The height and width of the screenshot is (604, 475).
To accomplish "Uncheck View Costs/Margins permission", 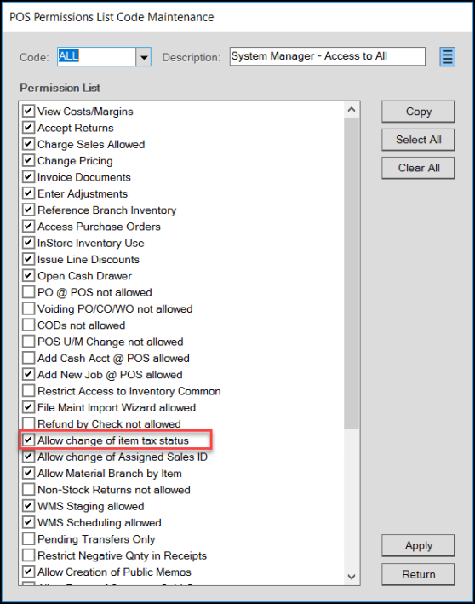I will pyautogui.click(x=28, y=111).
